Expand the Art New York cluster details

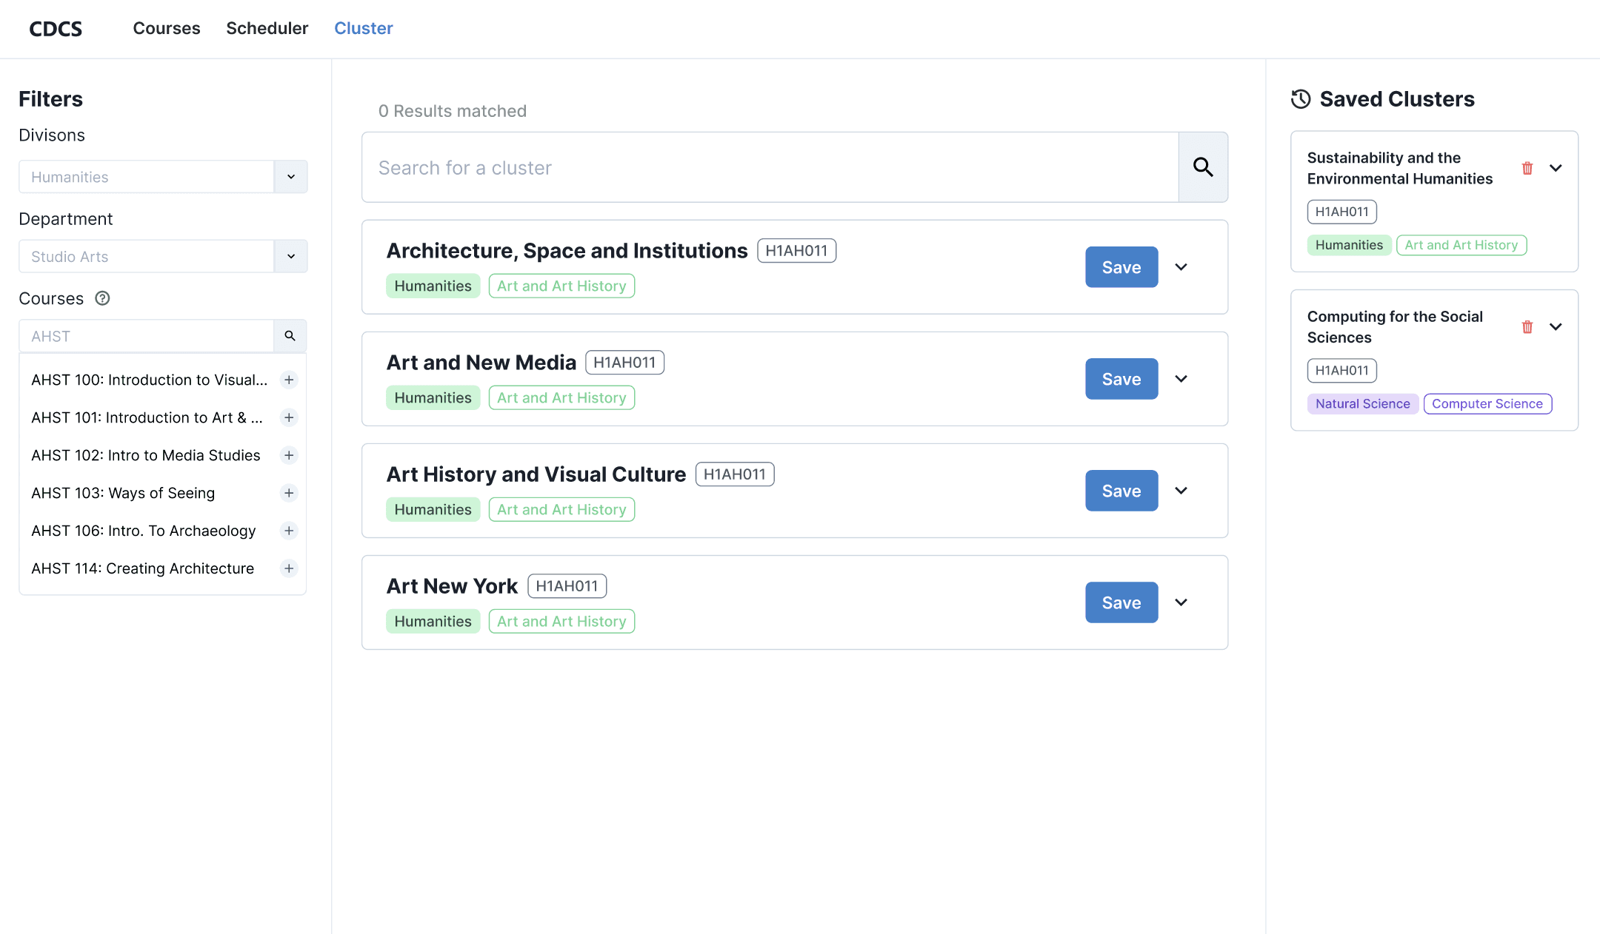(1181, 602)
